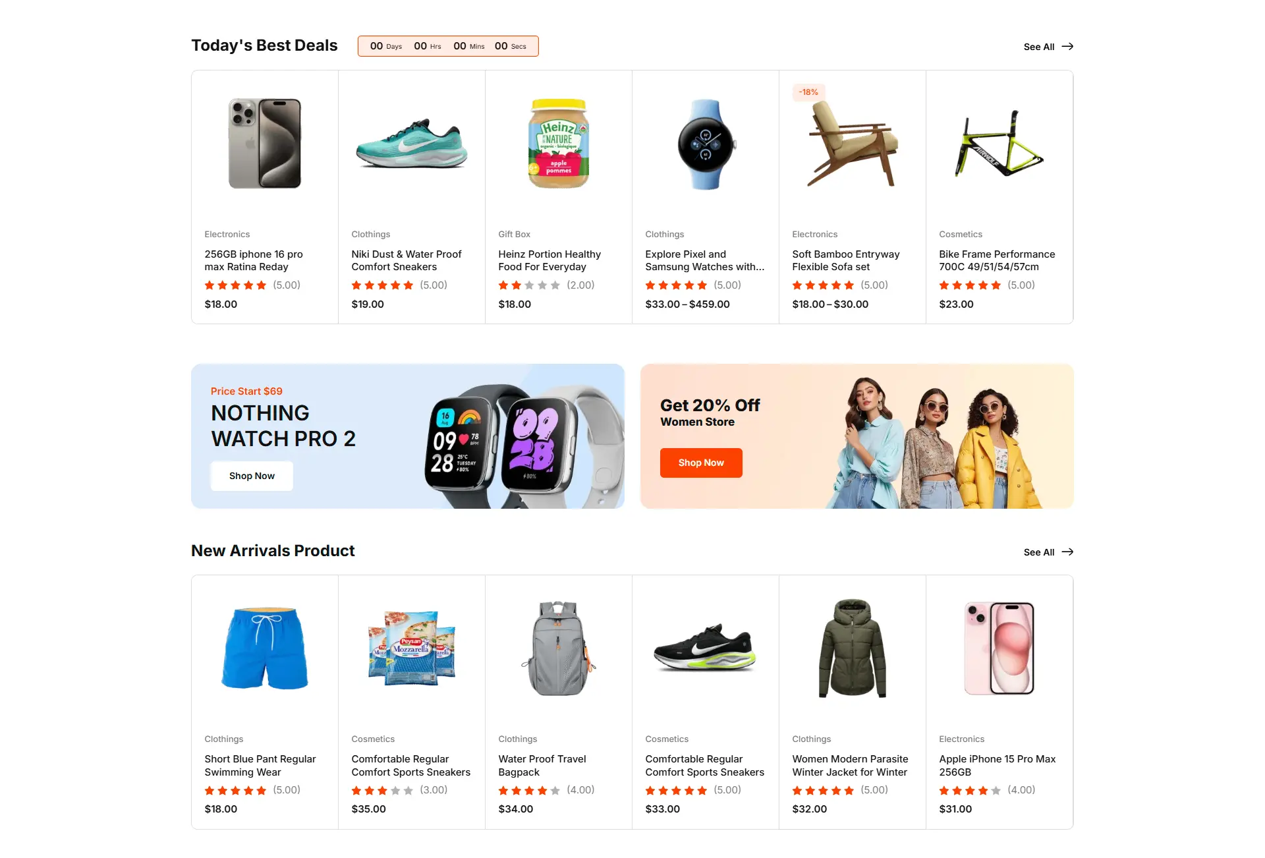Click the pink iPhone 15 product image
This screenshot has width=1265, height=858.
(999, 648)
